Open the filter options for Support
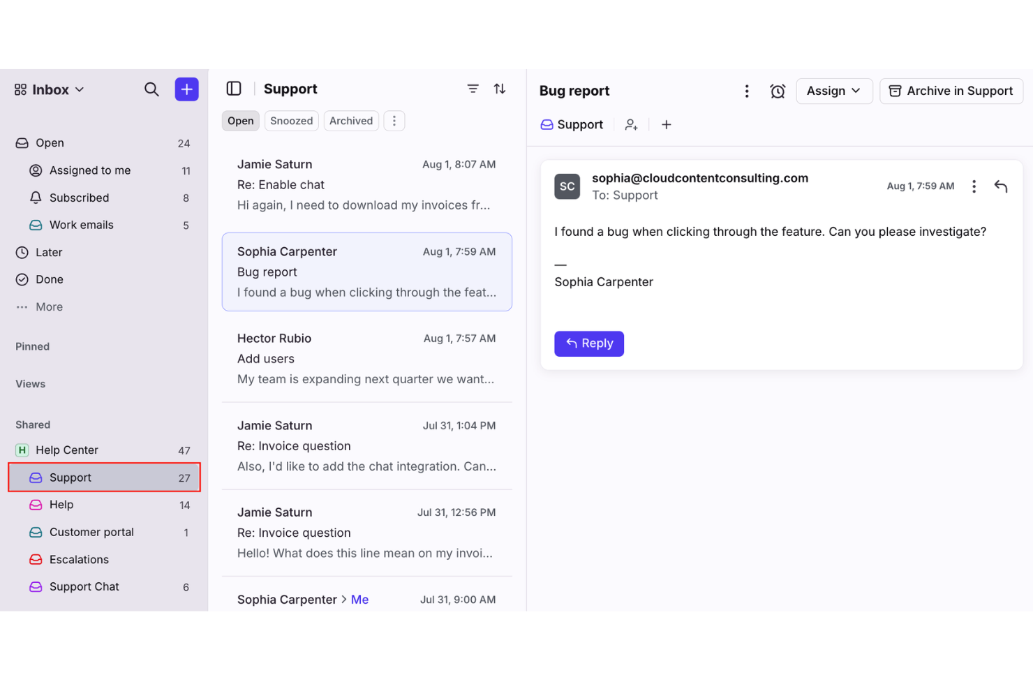 [x=473, y=89]
